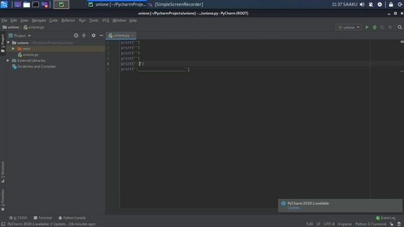Hide the Project tool window with minus icon
Viewport: 404px width, 227px height.
click(x=101, y=35)
